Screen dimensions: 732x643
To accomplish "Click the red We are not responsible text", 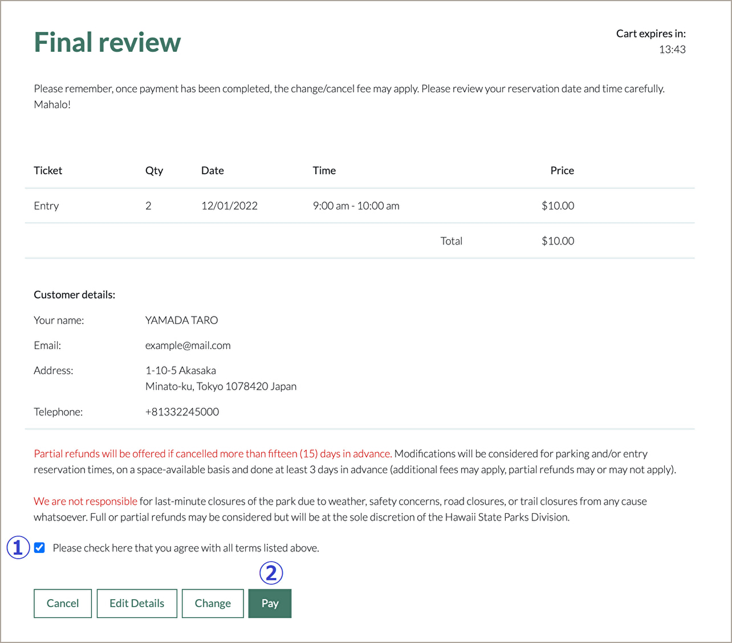I will pyautogui.click(x=86, y=501).
